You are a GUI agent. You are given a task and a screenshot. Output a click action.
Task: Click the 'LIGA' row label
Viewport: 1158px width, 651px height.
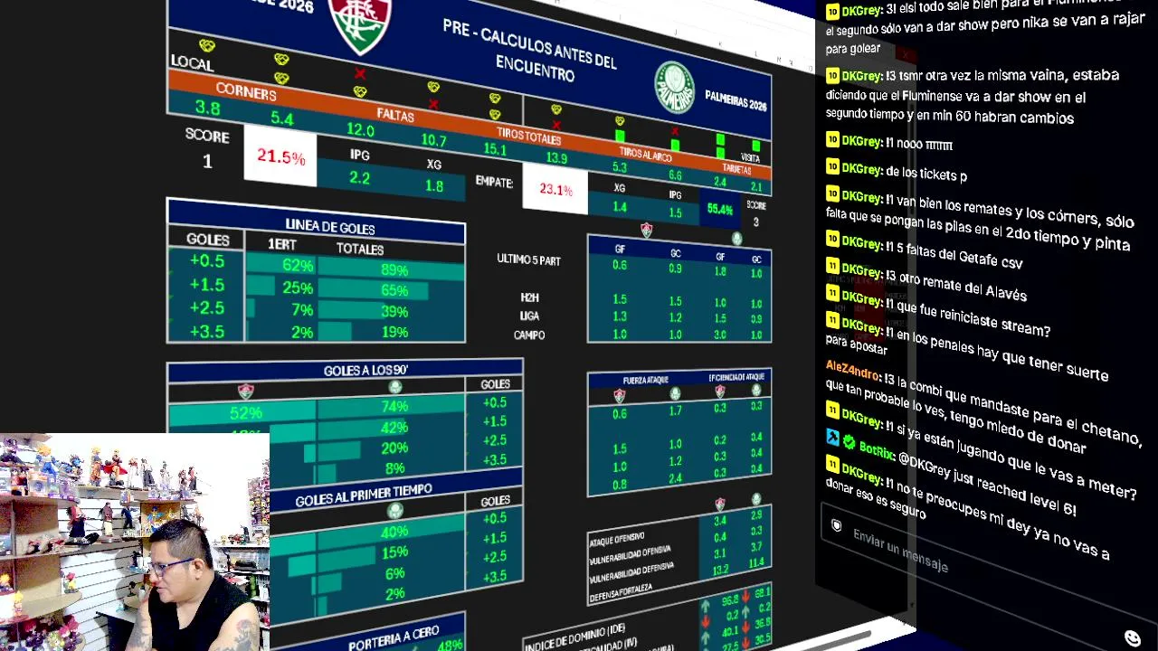[x=529, y=316]
